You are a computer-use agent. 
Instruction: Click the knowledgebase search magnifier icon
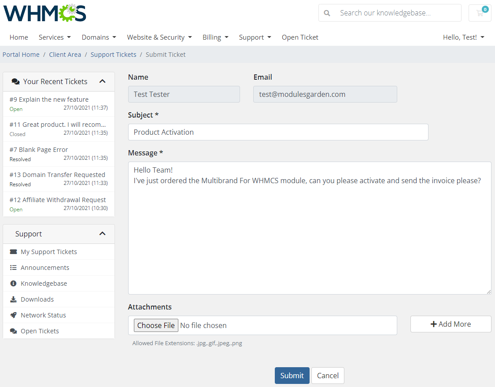(327, 13)
